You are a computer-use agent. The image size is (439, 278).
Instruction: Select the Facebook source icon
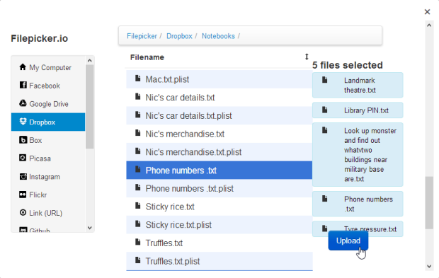(x=23, y=85)
